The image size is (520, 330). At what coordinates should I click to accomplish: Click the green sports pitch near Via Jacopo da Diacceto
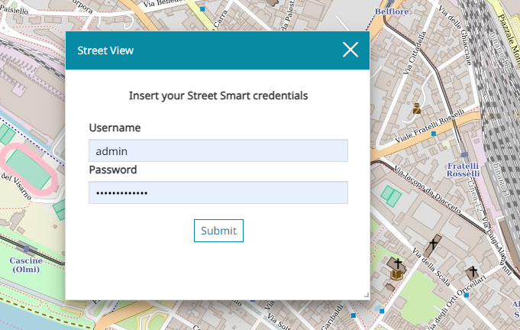[391, 196]
